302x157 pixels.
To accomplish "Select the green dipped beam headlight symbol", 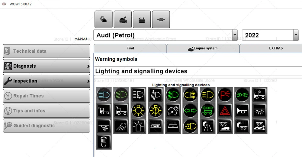I will pos(121,95).
